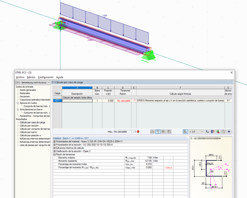Toggle the colored result bars icon

(185, 132)
